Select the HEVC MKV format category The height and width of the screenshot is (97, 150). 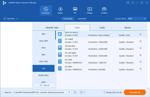[x=43, y=62]
